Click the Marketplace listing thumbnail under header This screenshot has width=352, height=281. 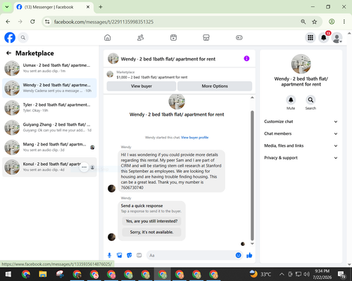[x=110, y=74]
